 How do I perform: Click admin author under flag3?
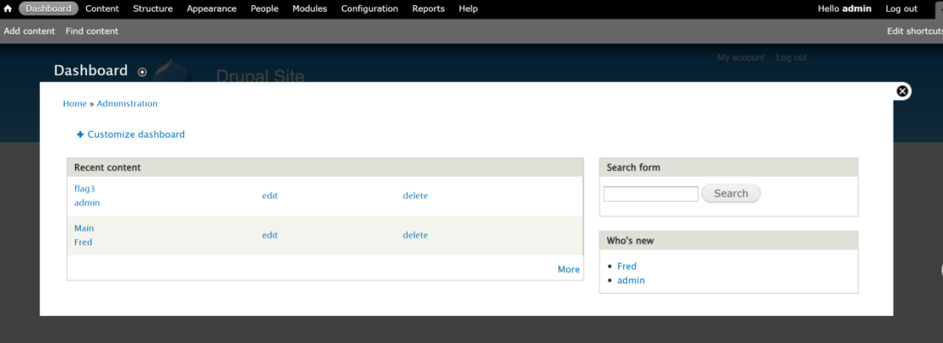[87, 203]
